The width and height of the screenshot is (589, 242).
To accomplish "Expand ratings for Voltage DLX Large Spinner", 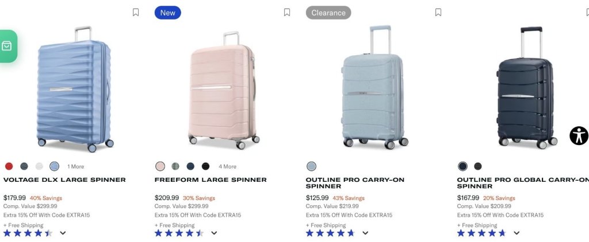I will coord(63,233).
